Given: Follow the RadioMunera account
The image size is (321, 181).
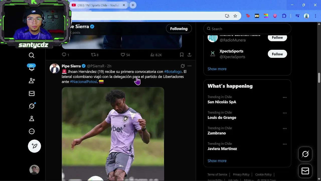Looking at the screenshot, I should [277, 37].
